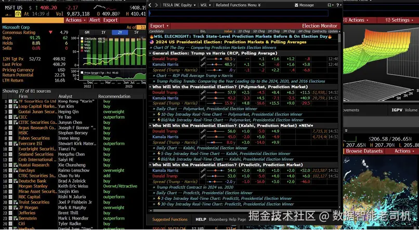This screenshot has width=419, height=230.
Task: Click the command input field in Tesla window
Action: pyautogui.click(x=239, y=13)
